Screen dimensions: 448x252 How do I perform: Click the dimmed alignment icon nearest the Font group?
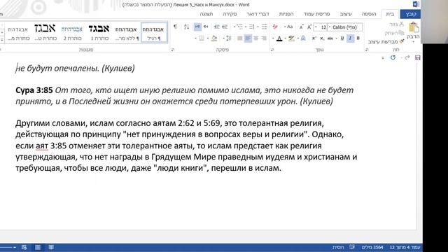264,38
